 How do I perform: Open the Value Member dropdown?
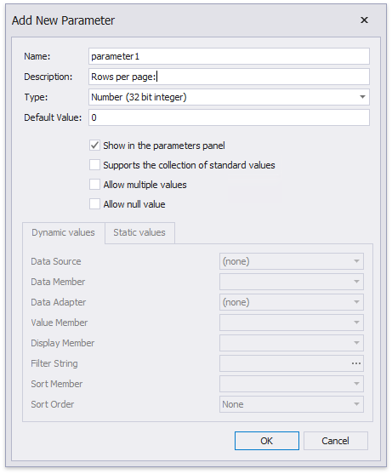pyautogui.click(x=292, y=323)
